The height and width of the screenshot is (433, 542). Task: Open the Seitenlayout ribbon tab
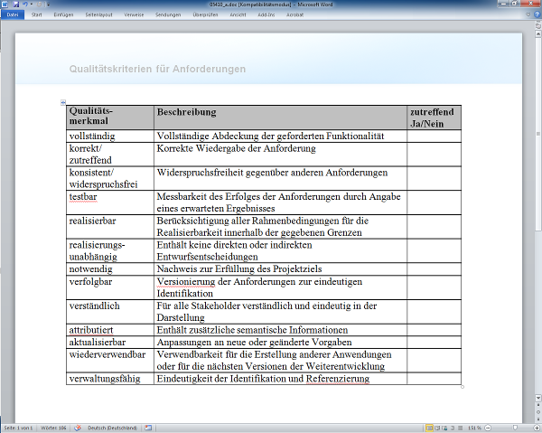coord(99,15)
